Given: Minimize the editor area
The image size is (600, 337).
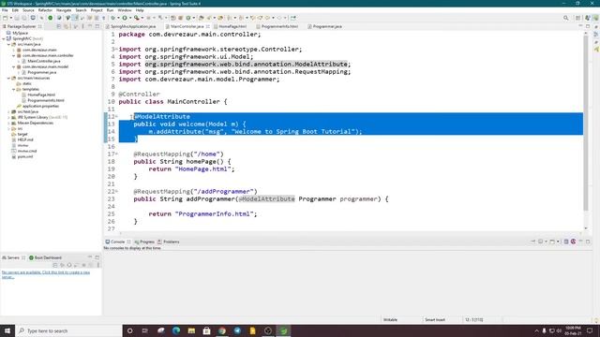Looking at the screenshot, I should point(580,26).
